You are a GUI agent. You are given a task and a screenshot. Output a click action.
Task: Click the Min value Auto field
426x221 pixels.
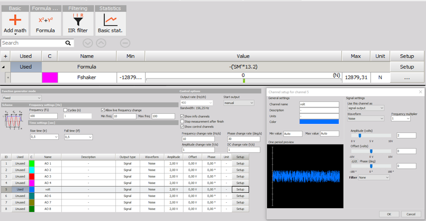(x=293, y=134)
